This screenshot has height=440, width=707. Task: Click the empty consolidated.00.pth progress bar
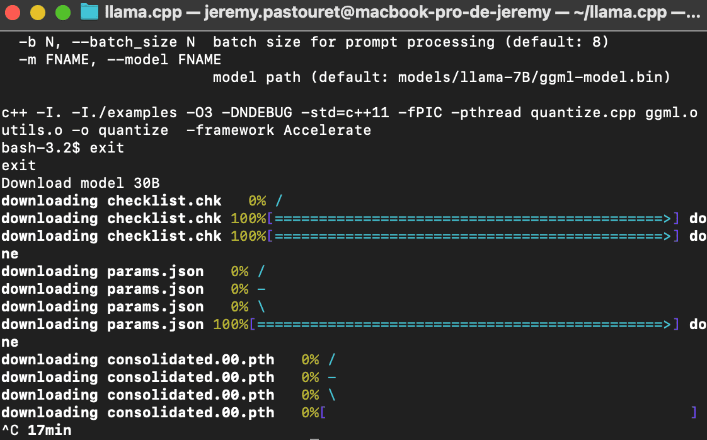tap(508, 413)
